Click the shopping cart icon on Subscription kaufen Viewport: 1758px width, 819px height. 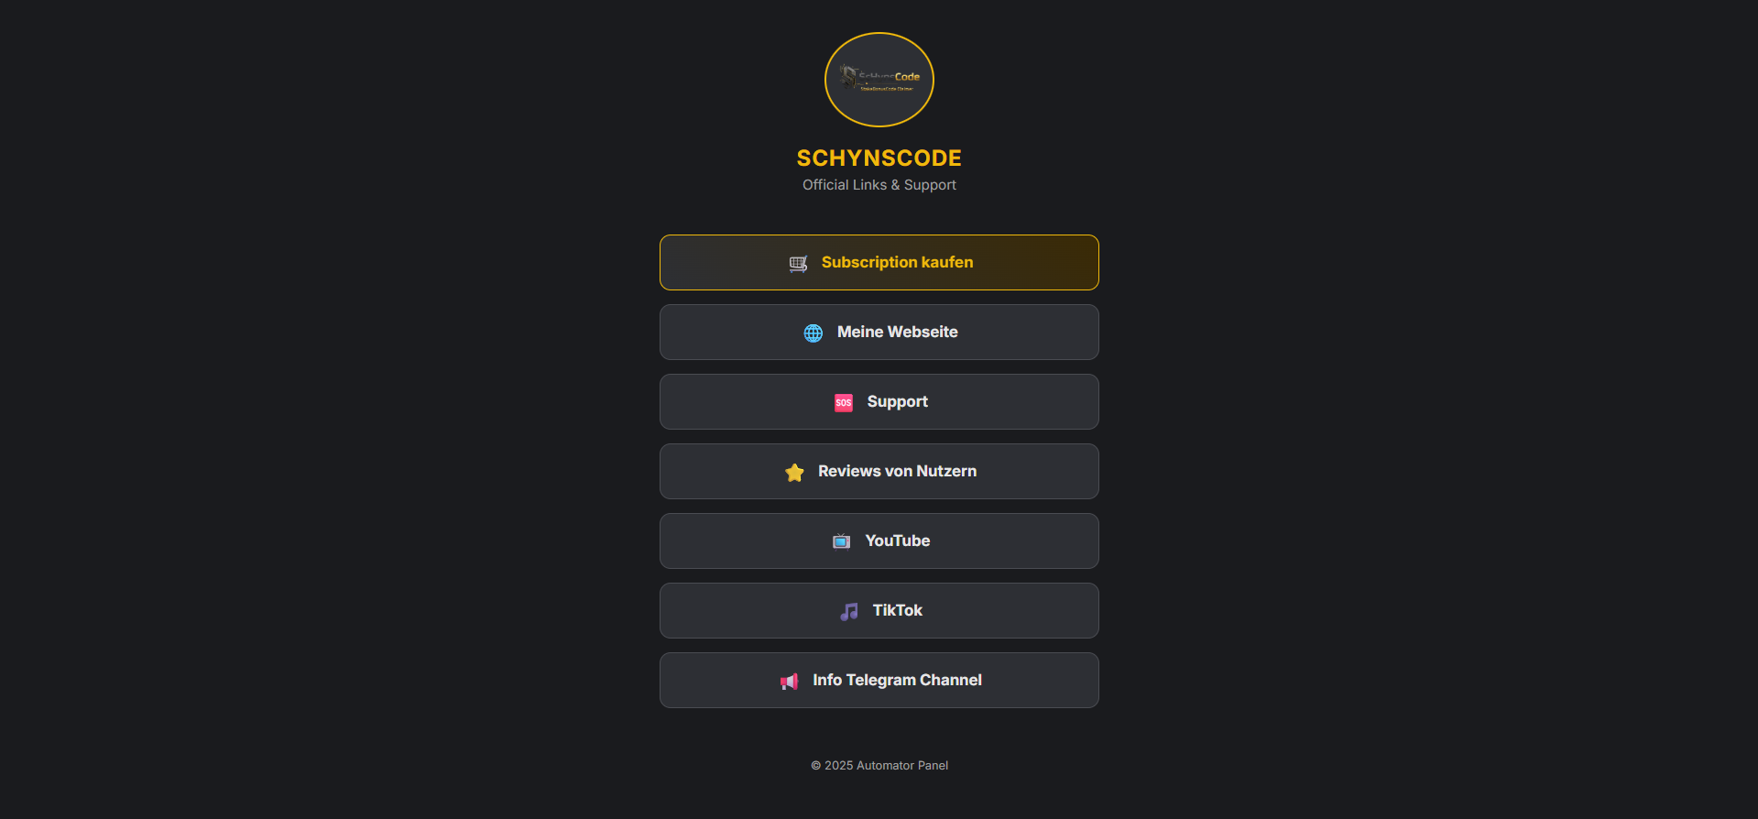point(797,263)
